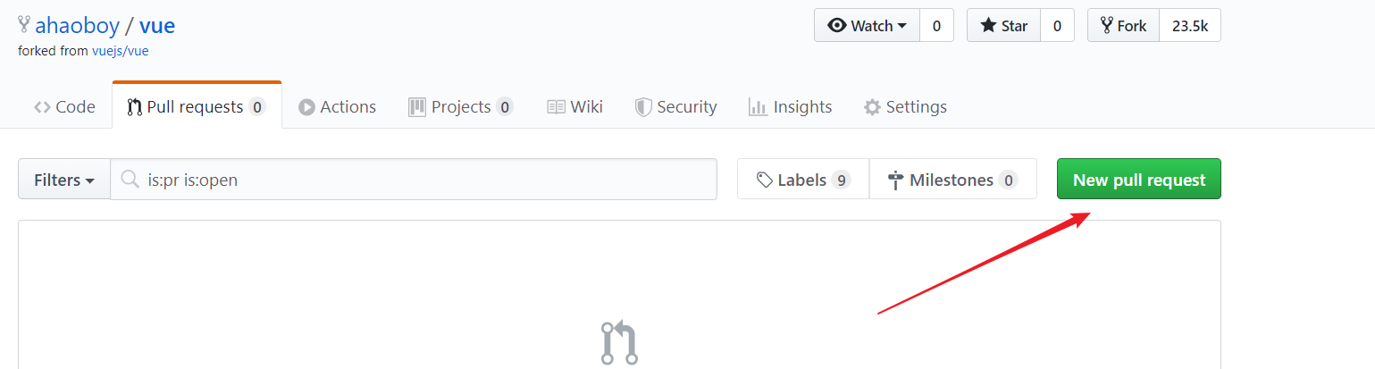1375x369 pixels.
Task: Open the vue repository link
Action: [x=157, y=26]
